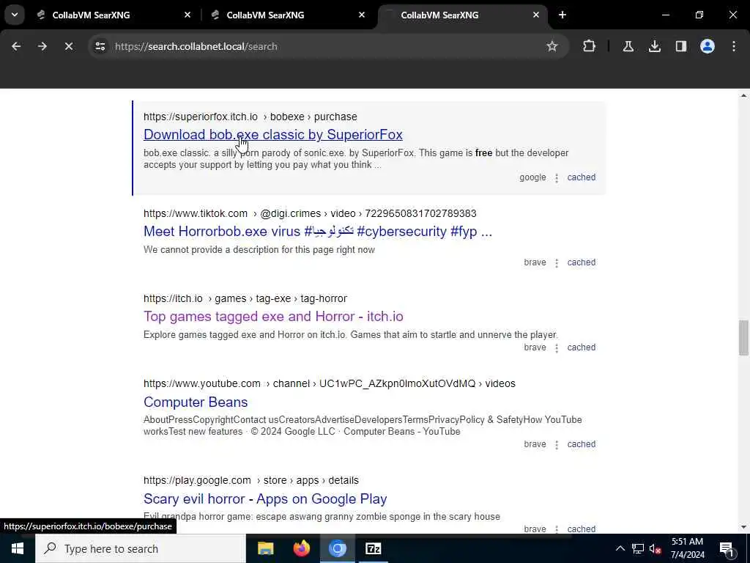Open the Chrome profile avatar
This screenshot has width=750, height=563.
[x=707, y=46]
